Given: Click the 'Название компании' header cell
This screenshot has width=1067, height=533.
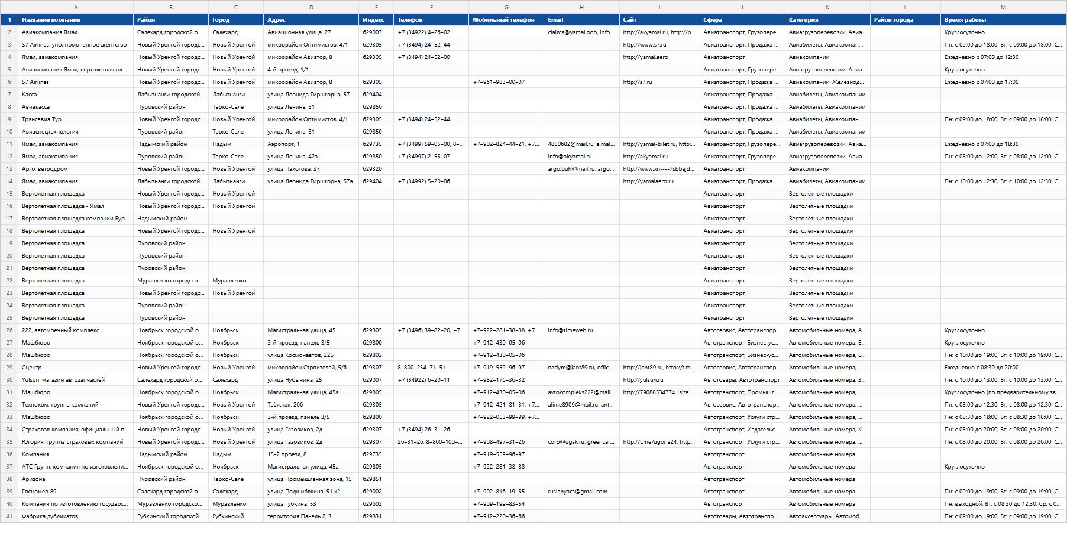Looking at the screenshot, I should click(76, 19).
